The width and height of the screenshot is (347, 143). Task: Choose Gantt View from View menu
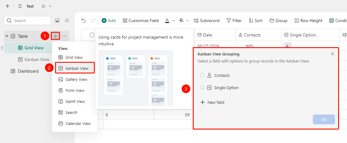coord(72,101)
